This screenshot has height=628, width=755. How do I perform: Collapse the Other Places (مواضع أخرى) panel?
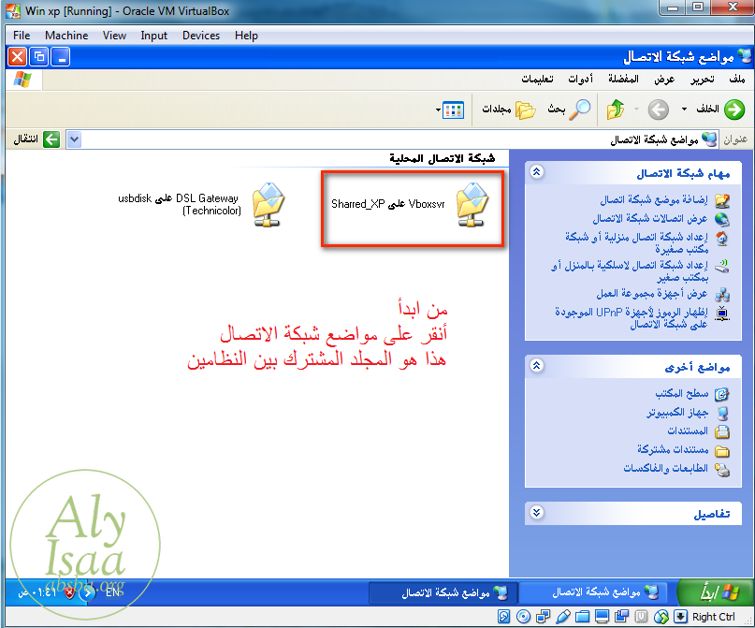536,366
